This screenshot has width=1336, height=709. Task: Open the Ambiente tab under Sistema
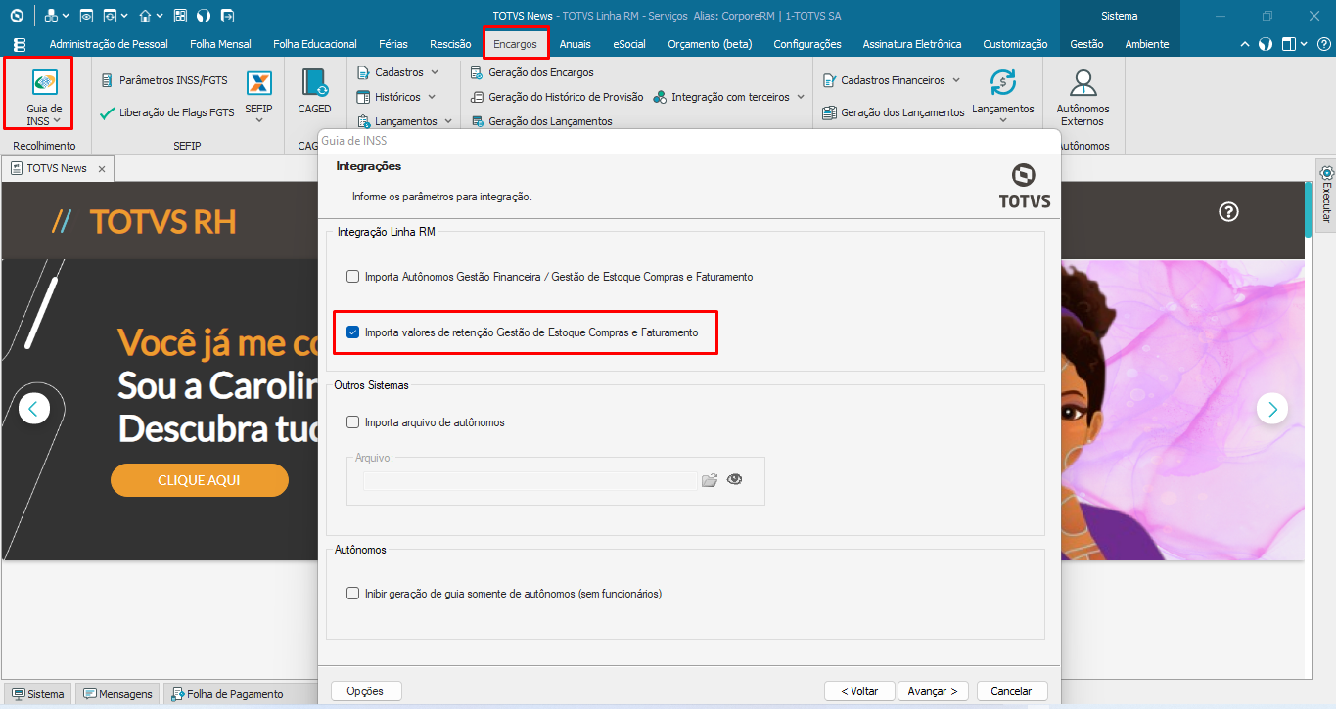pyautogui.click(x=1147, y=44)
